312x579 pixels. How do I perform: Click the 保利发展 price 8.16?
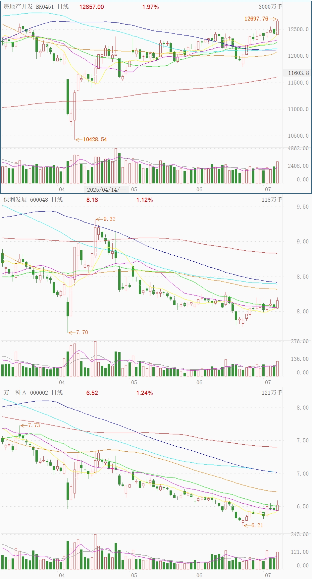(x=92, y=200)
